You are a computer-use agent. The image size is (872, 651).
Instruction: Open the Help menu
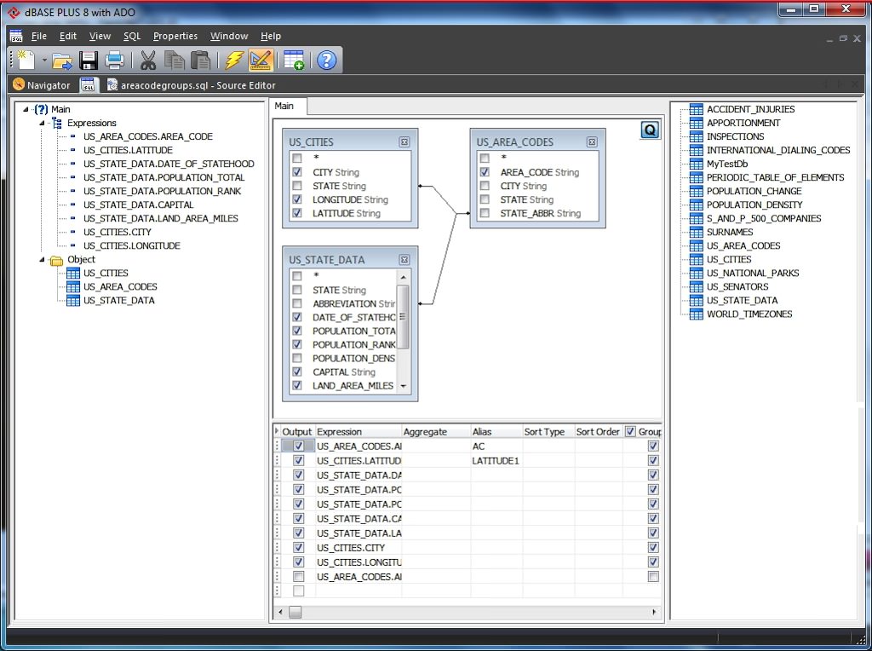click(271, 36)
